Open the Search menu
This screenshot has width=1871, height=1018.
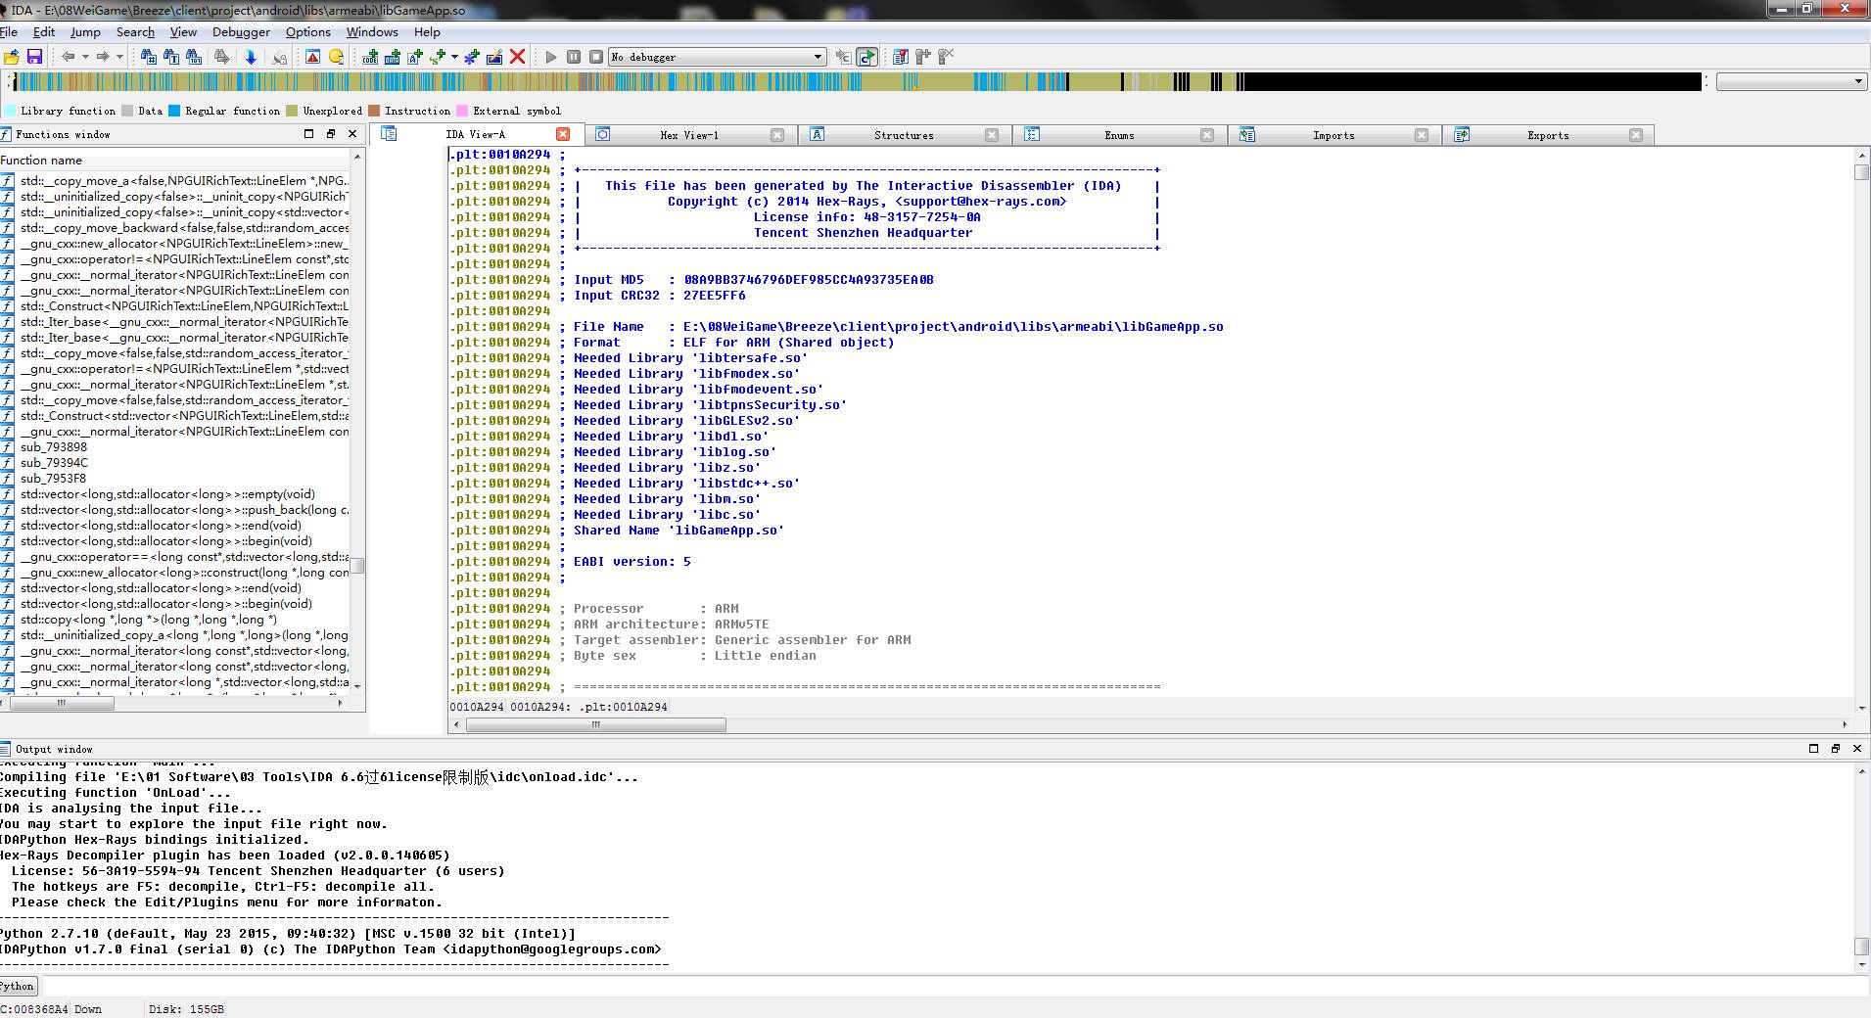135,32
